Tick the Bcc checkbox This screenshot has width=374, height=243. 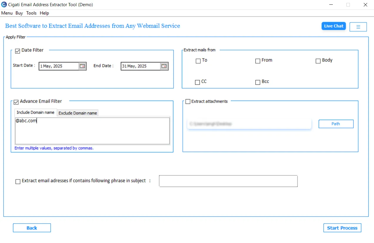point(258,82)
